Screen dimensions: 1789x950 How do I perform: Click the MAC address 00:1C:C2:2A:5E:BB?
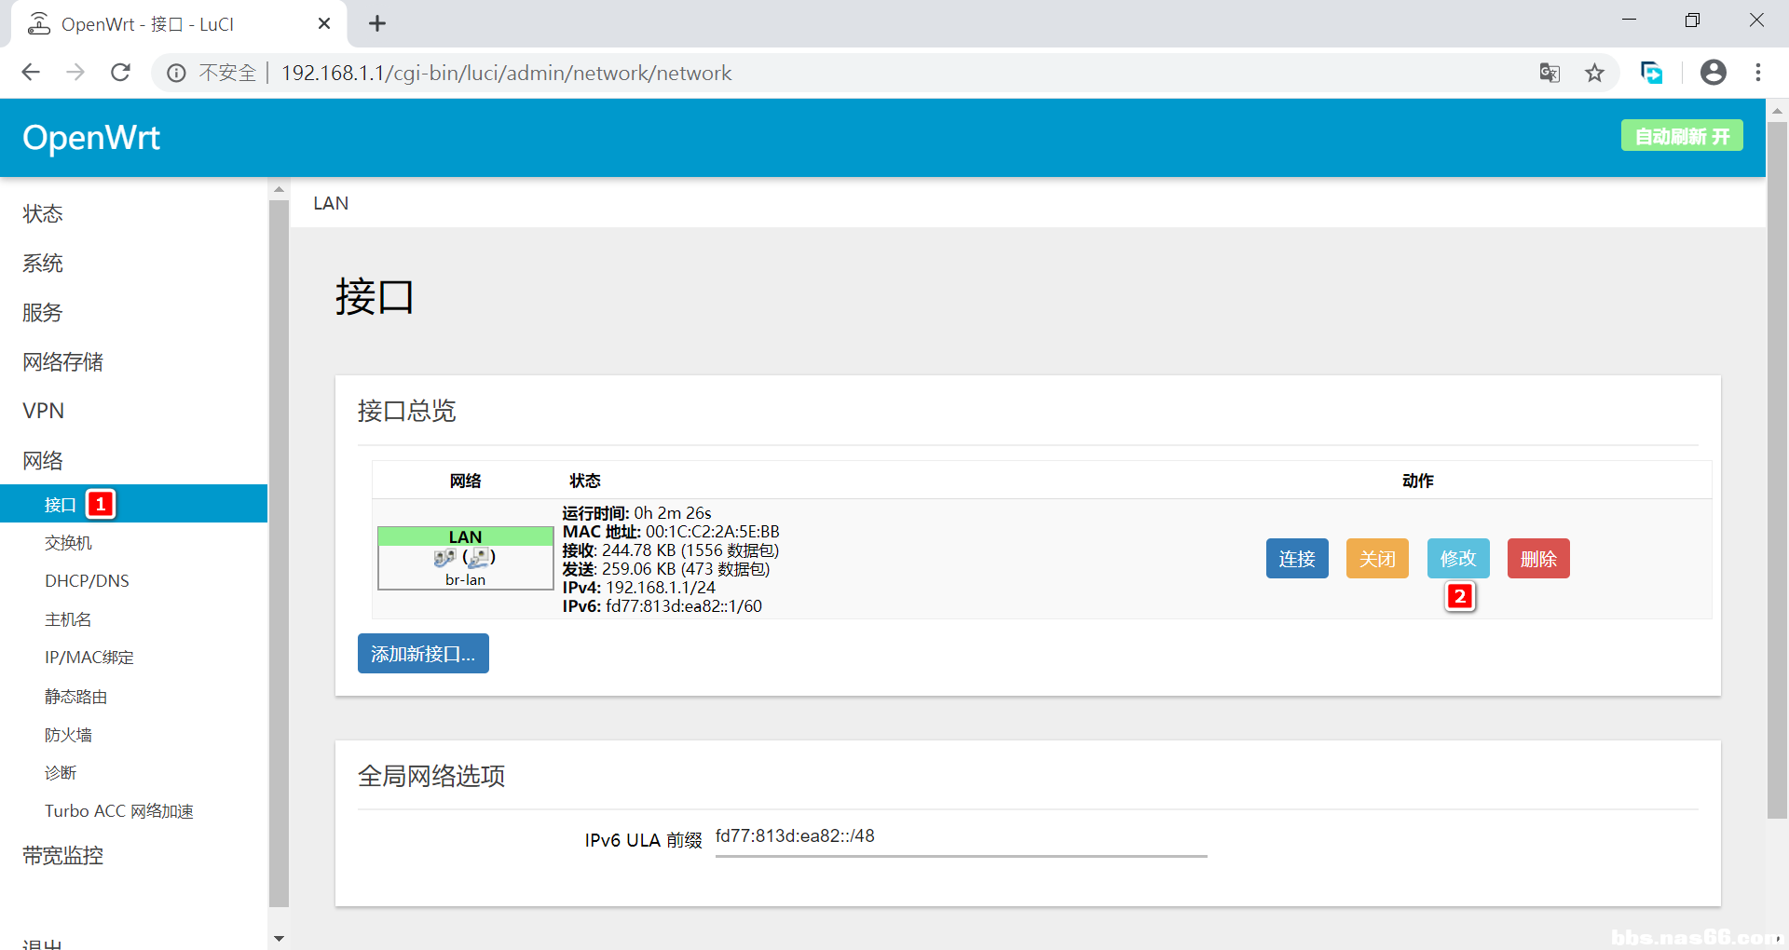coord(713,532)
